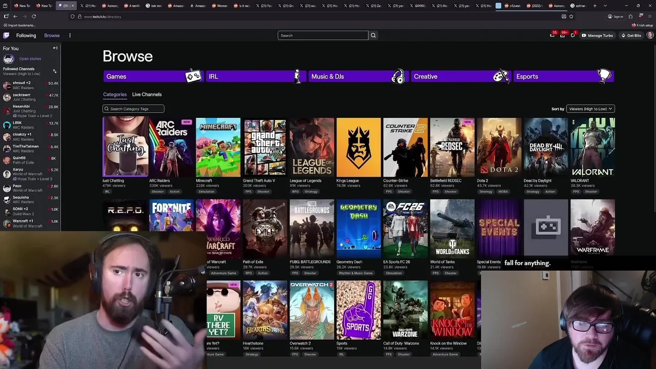
Task: Open the ARC Raiders category cover
Action: tap(171, 148)
